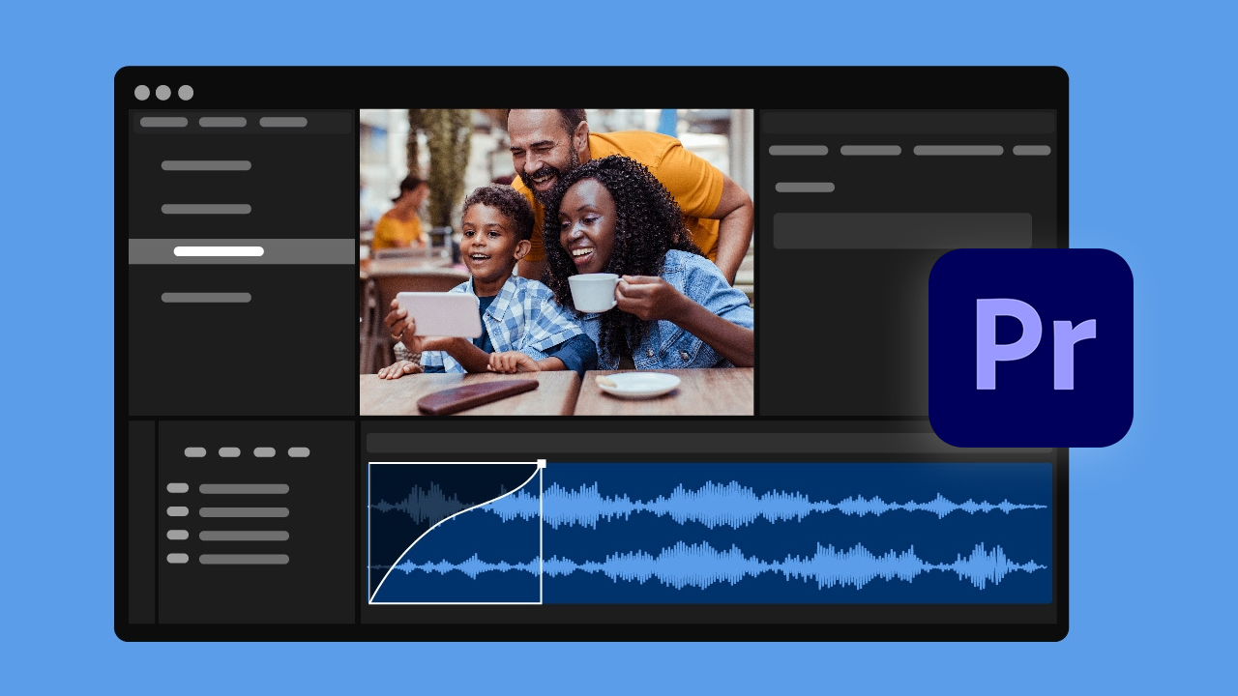Open the family photo video preview
Screen dimensions: 1238x696
[556, 262]
